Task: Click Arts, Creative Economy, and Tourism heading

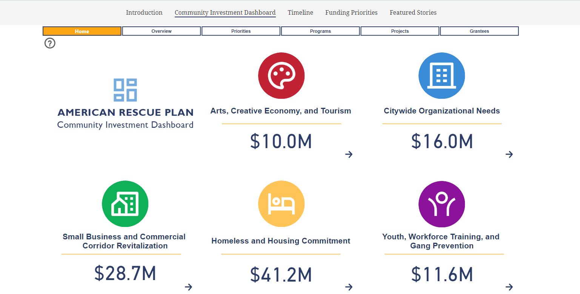Action: click(281, 111)
